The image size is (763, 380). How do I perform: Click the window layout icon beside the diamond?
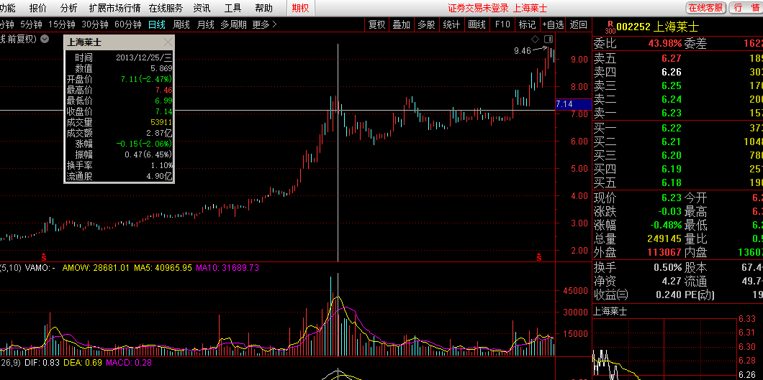(548, 38)
